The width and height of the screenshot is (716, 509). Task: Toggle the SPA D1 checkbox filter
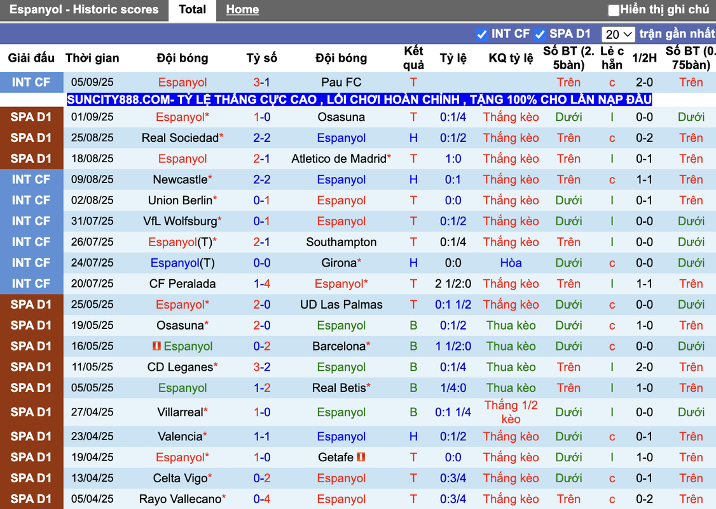pos(539,34)
